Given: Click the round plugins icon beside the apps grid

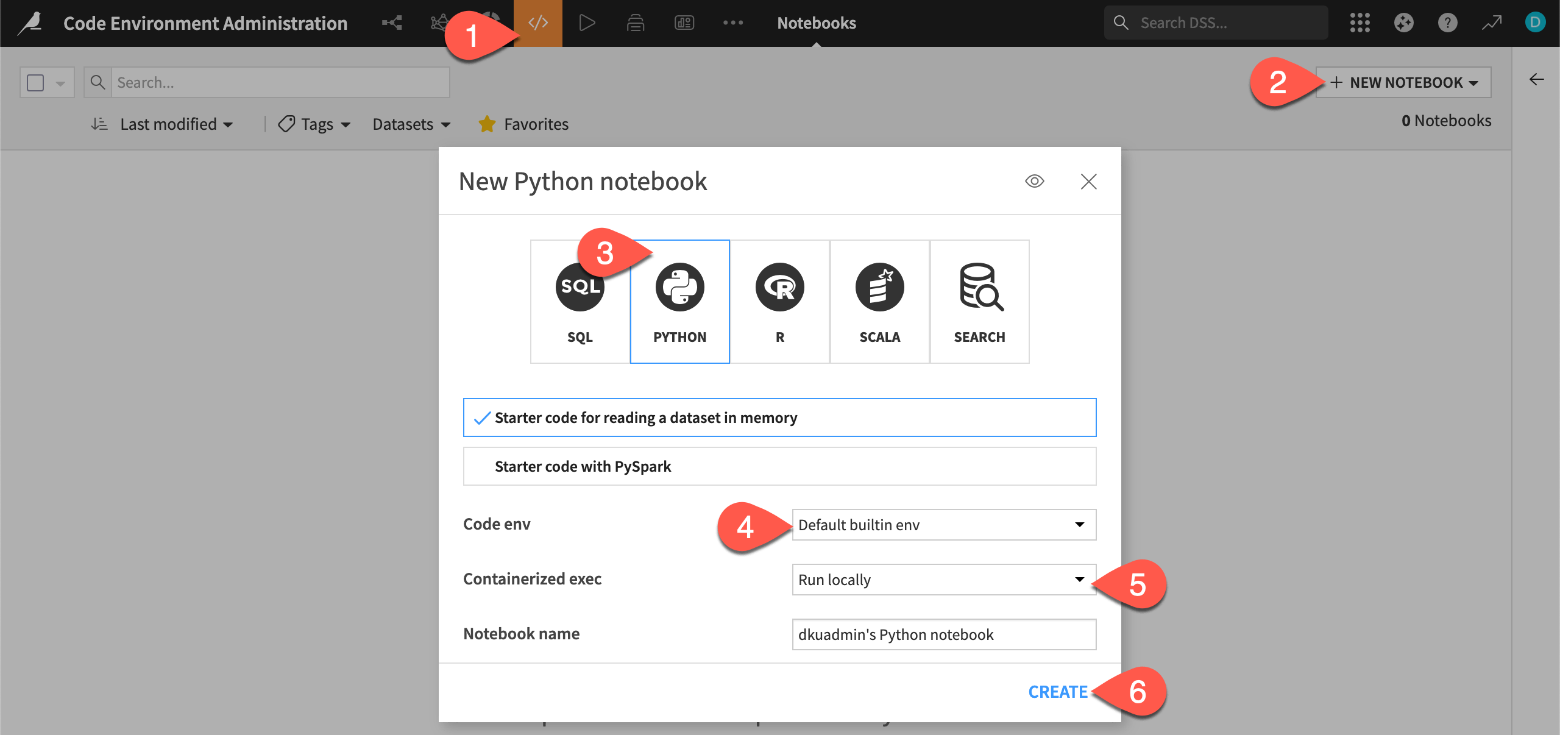Looking at the screenshot, I should click(x=1403, y=23).
